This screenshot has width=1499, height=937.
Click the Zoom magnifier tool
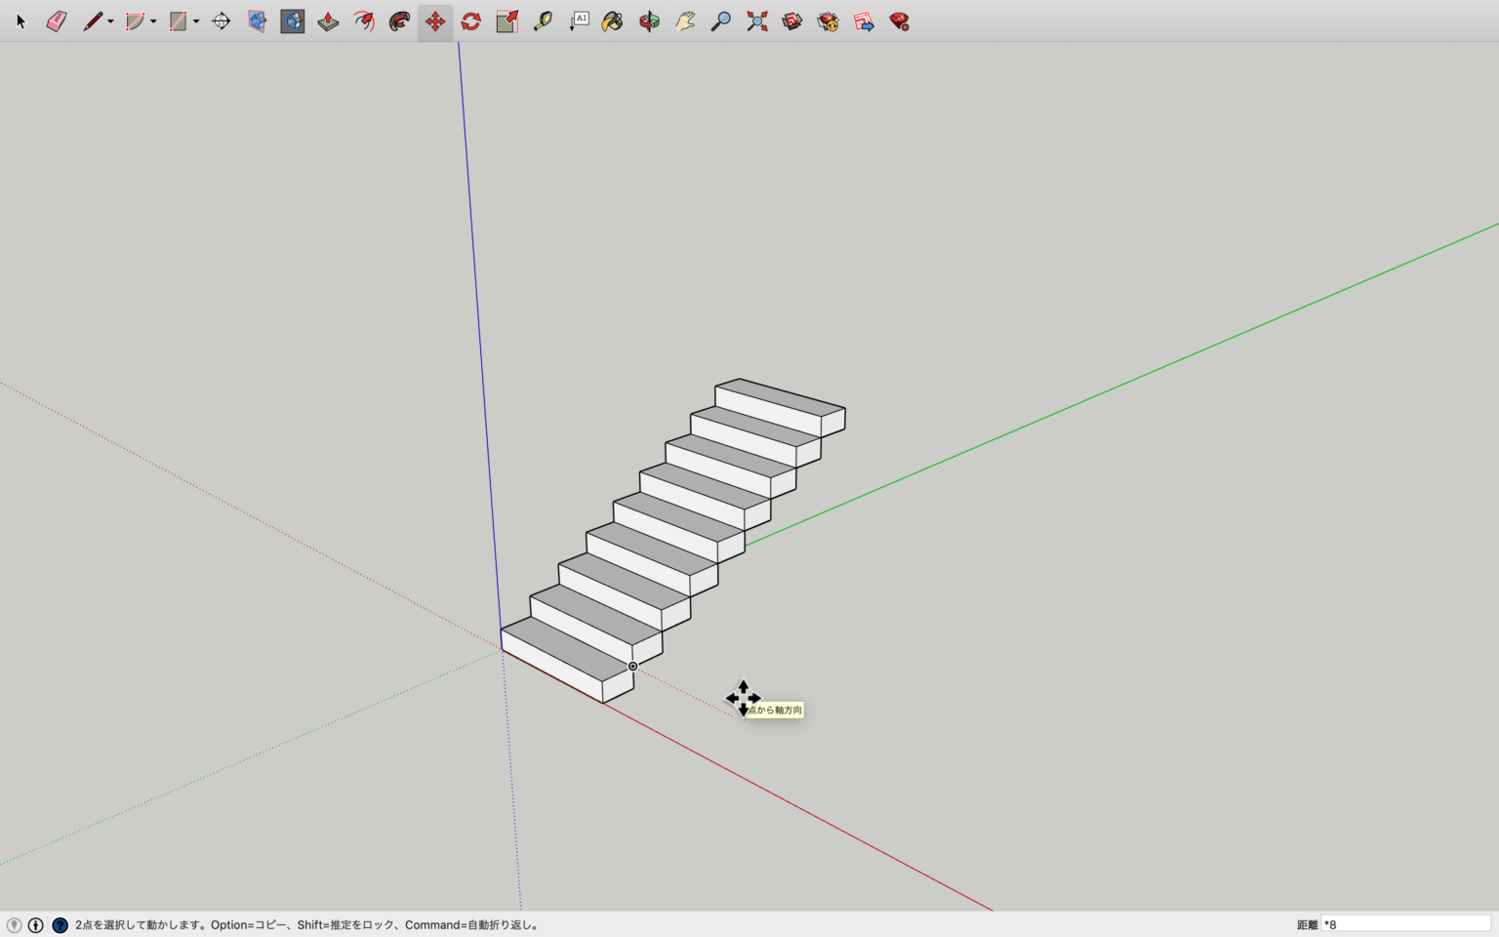tap(721, 21)
